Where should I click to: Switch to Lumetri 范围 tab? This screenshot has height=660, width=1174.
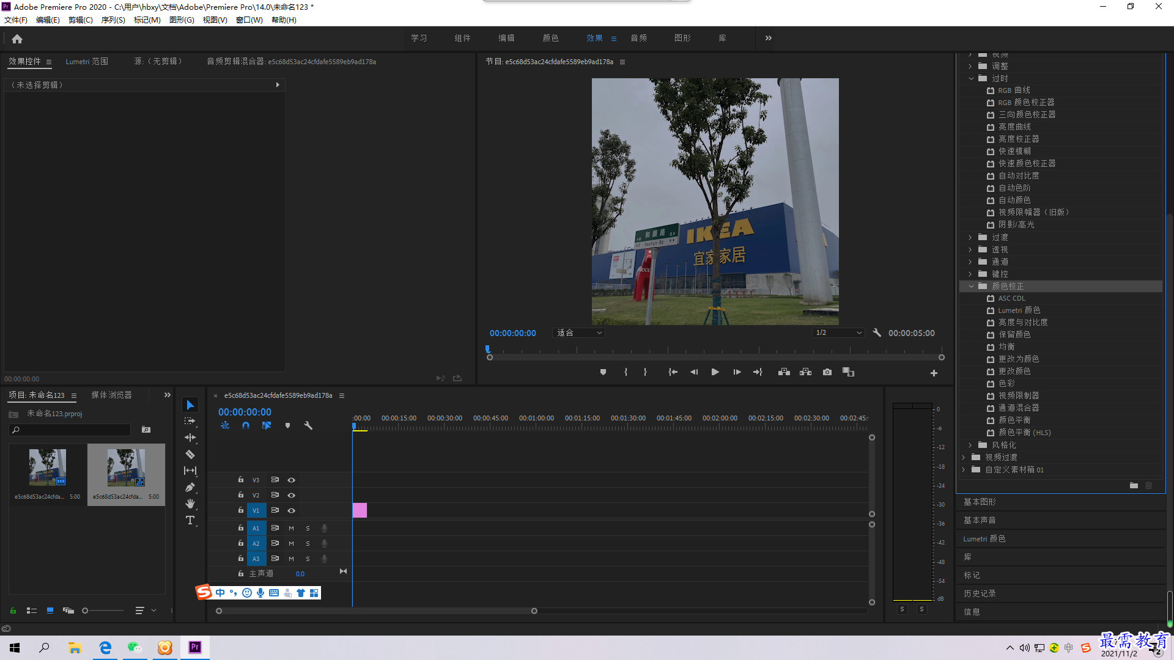(87, 62)
